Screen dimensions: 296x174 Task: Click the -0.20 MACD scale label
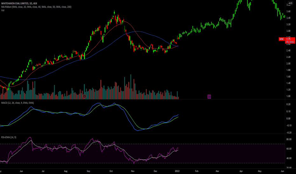coord(289,133)
